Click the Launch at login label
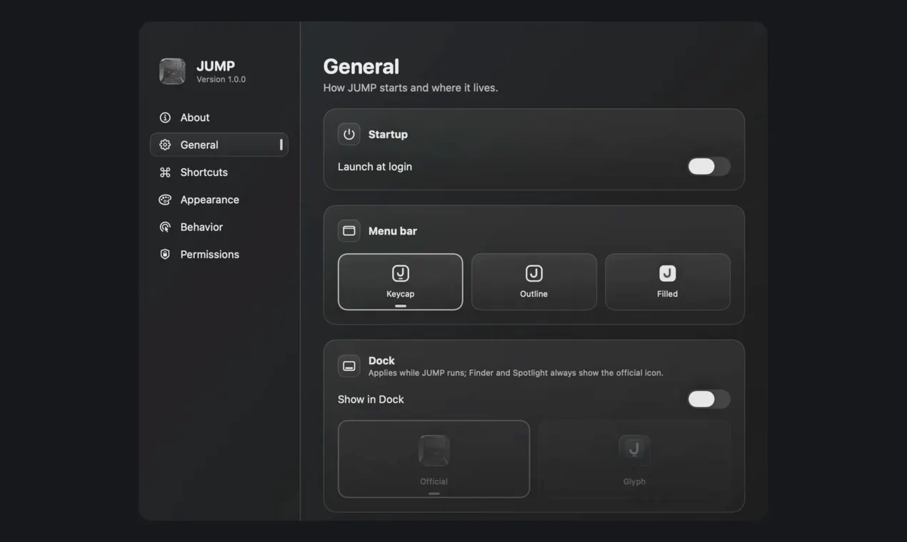907x542 pixels. point(375,167)
